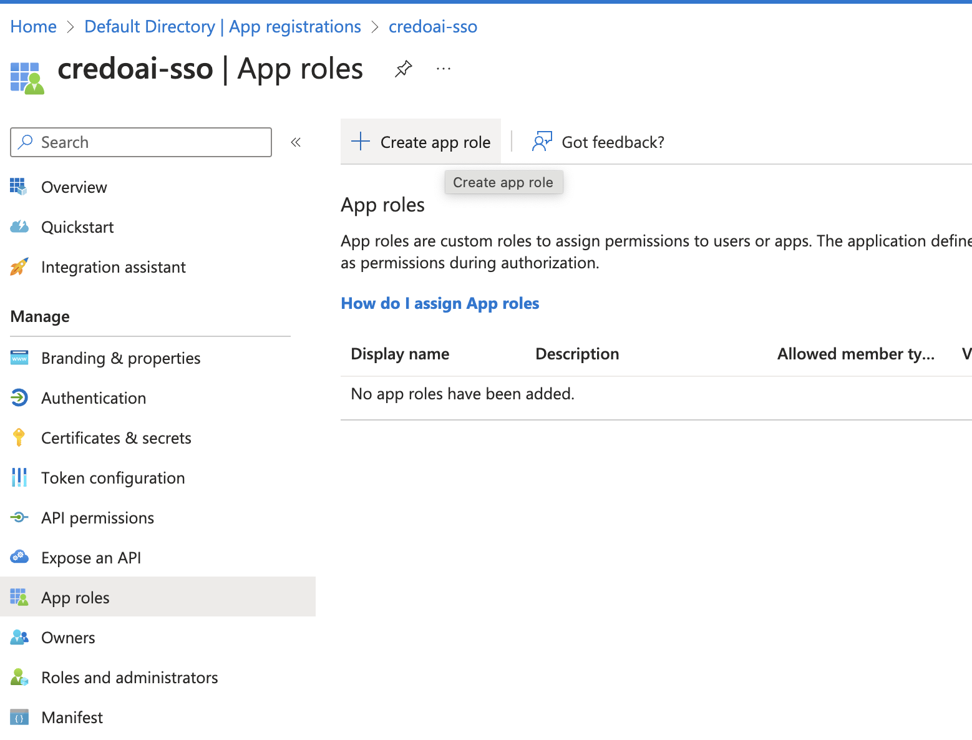Open Branding & properties
Screen dimensions: 972x740
[121, 358]
